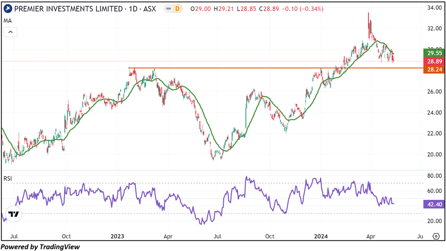Click the 2023 label on the time axis
The width and height of the screenshot is (446, 251).
tap(117, 237)
